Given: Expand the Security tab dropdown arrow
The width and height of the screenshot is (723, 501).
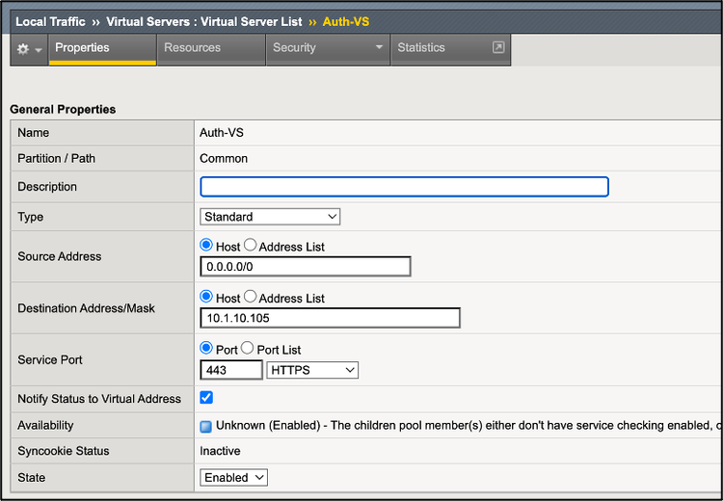Looking at the screenshot, I should (379, 47).
